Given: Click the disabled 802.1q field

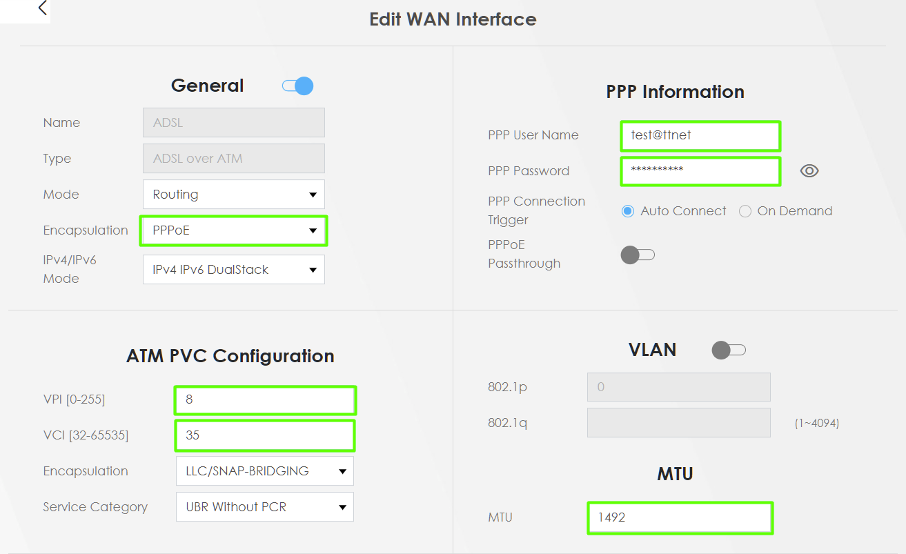Looking at the screenshot, I should (x=679, y=423).
